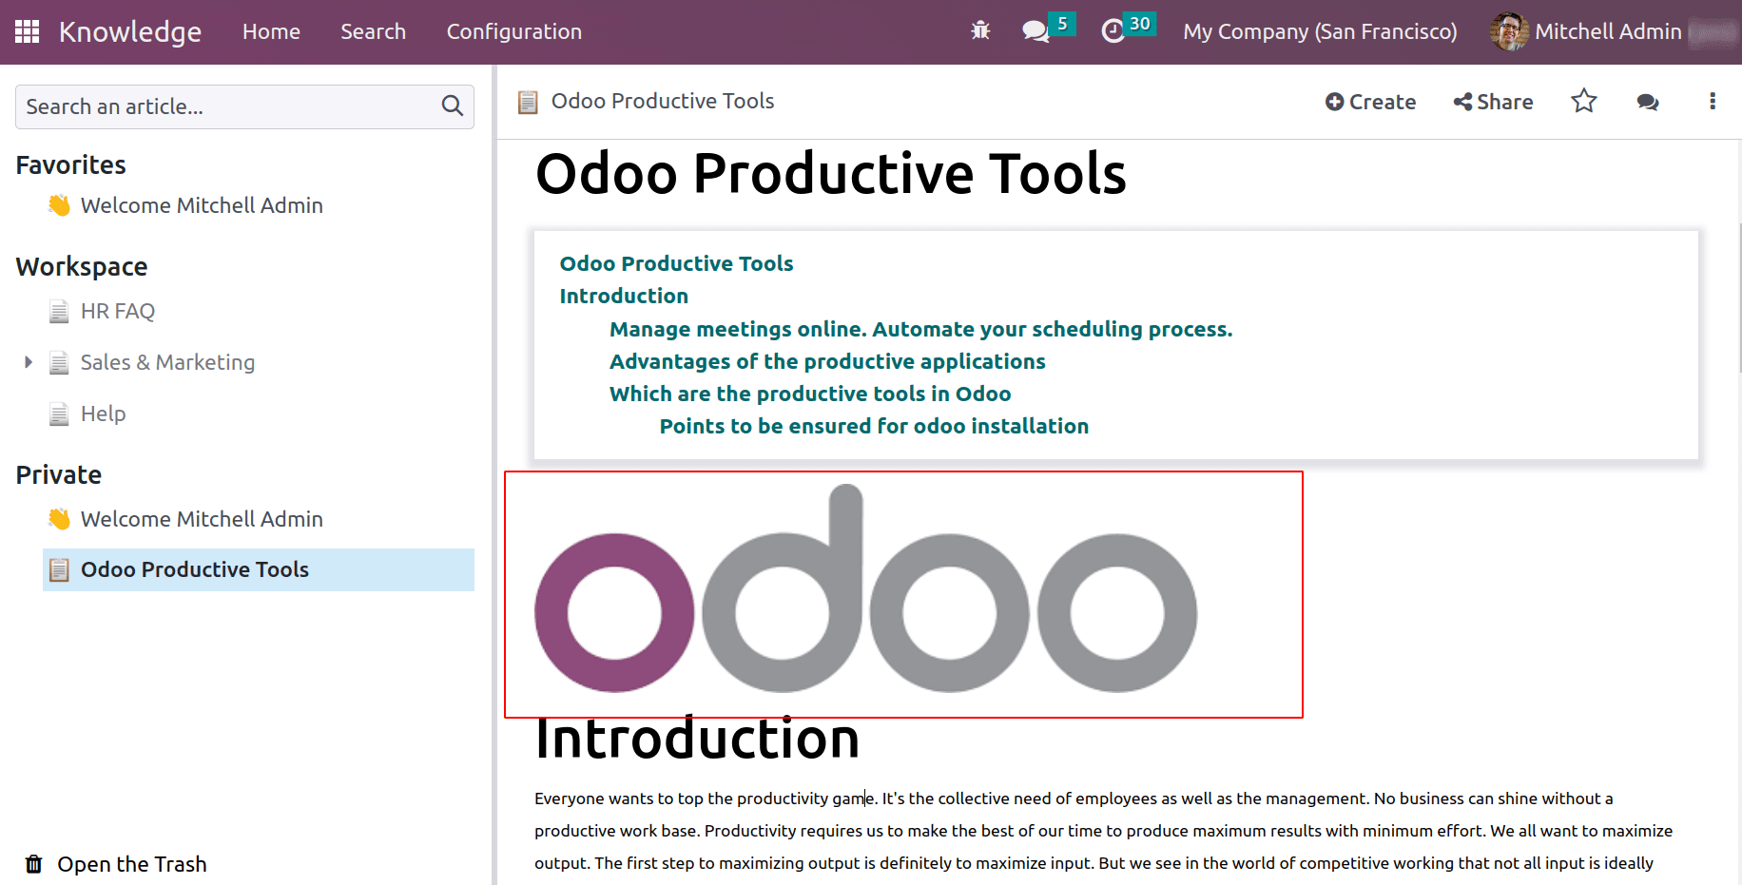
Task: Open the article chatter comments icon
Action: [x=1648, y=102]
